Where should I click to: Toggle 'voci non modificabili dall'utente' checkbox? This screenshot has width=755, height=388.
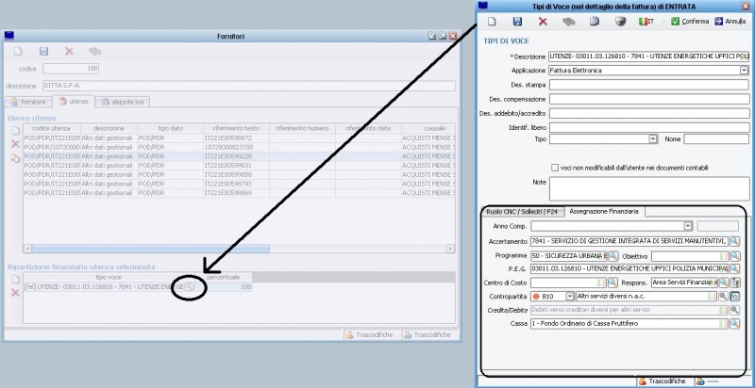point(555,168)
